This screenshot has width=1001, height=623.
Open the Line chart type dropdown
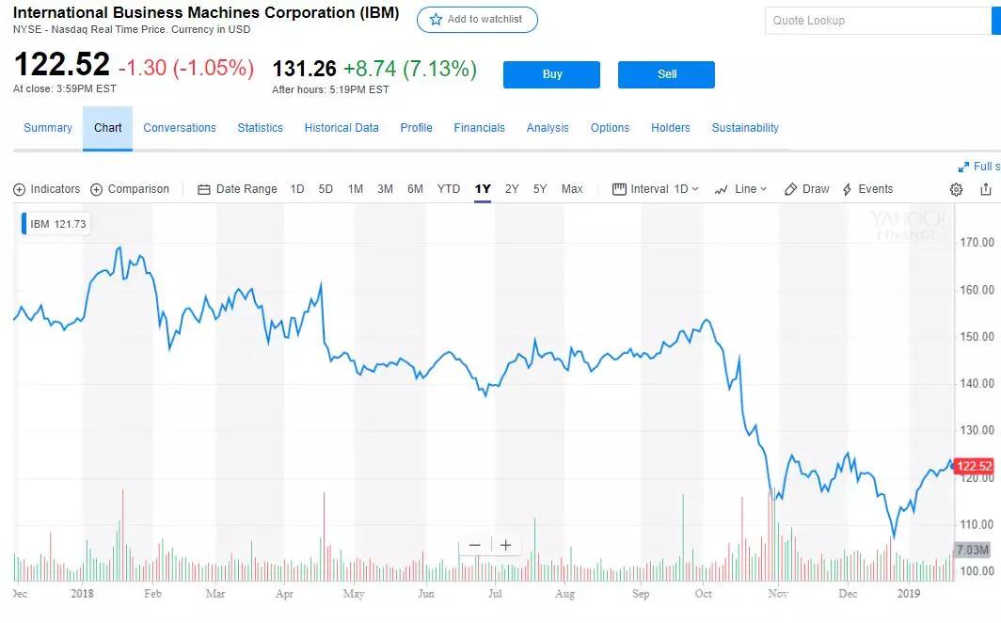pos(740,189)
